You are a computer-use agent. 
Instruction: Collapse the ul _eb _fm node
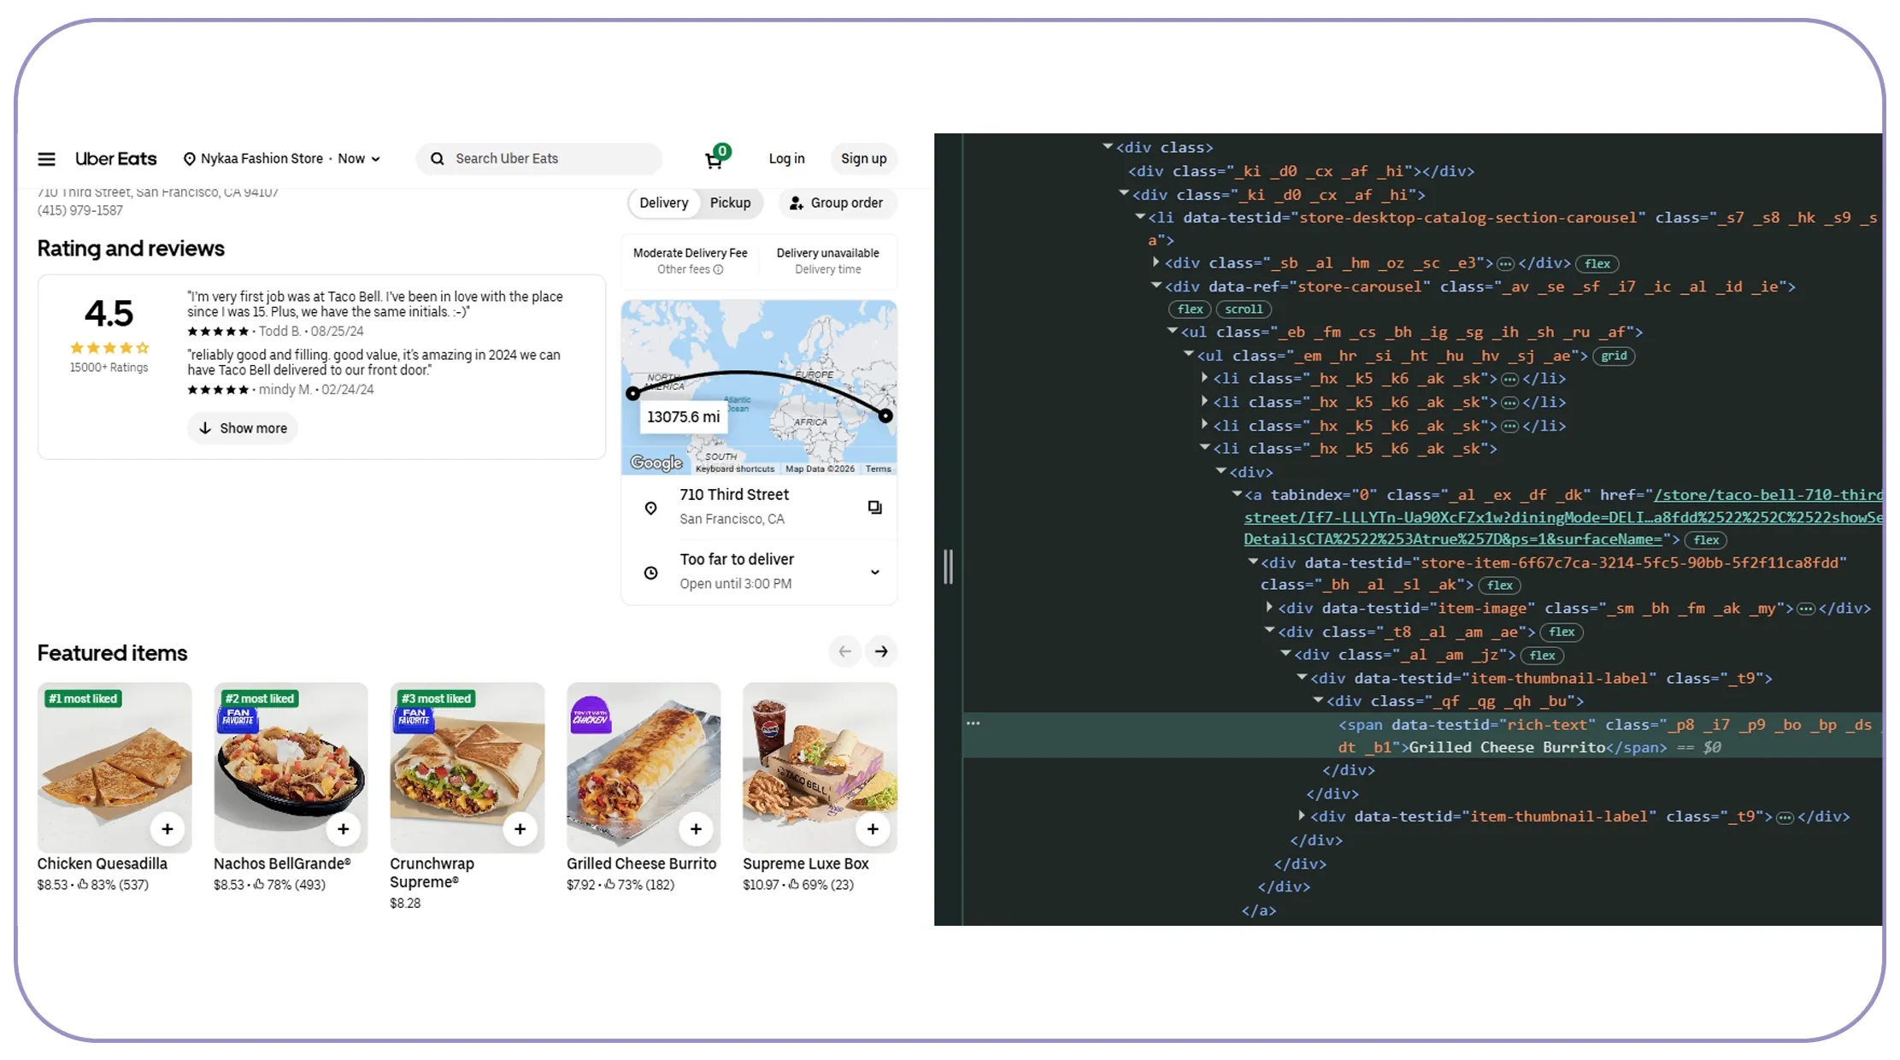pyautogui.click(x=1173, y=332)
